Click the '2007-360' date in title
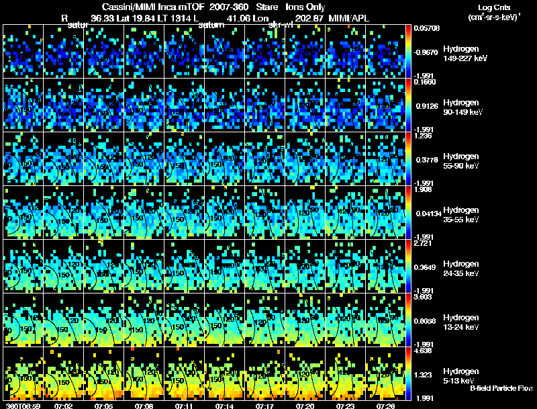Image resolution: width=537 pixels, height=409 pixels. point(228,7)
